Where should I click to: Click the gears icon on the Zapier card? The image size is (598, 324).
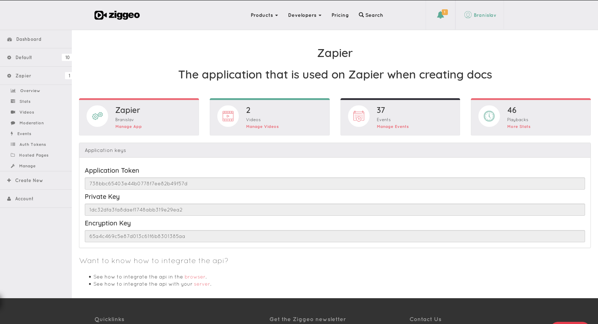(97, 116)
